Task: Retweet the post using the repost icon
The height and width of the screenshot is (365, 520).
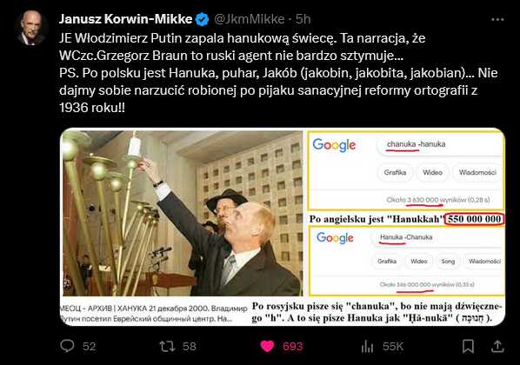Action: pos(167,347)
